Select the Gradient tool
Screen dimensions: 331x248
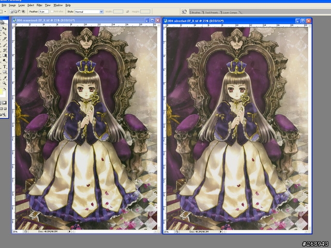5,55
